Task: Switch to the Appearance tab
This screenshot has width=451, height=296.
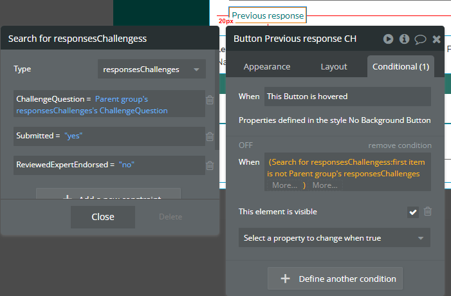Action: [x=266, y=66]
